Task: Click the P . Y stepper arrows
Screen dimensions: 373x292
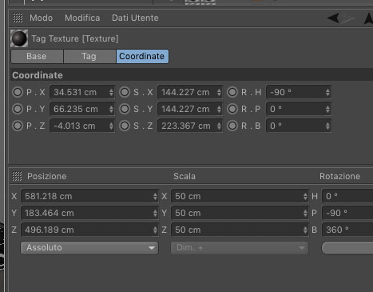Action: click(111, 109)
